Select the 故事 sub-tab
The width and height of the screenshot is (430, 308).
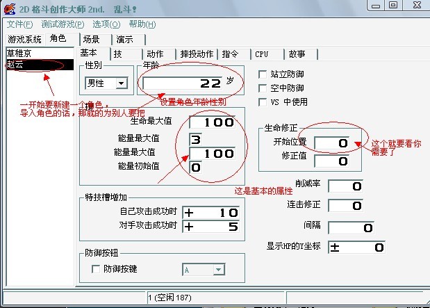click(301, 54)
